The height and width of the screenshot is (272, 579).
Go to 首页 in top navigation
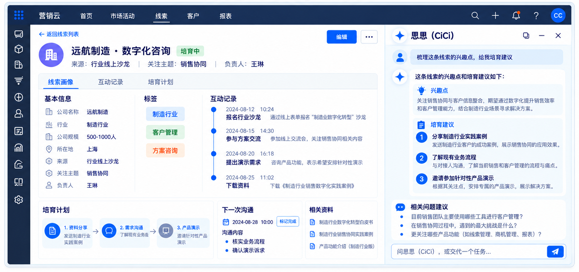click(86, 16)
